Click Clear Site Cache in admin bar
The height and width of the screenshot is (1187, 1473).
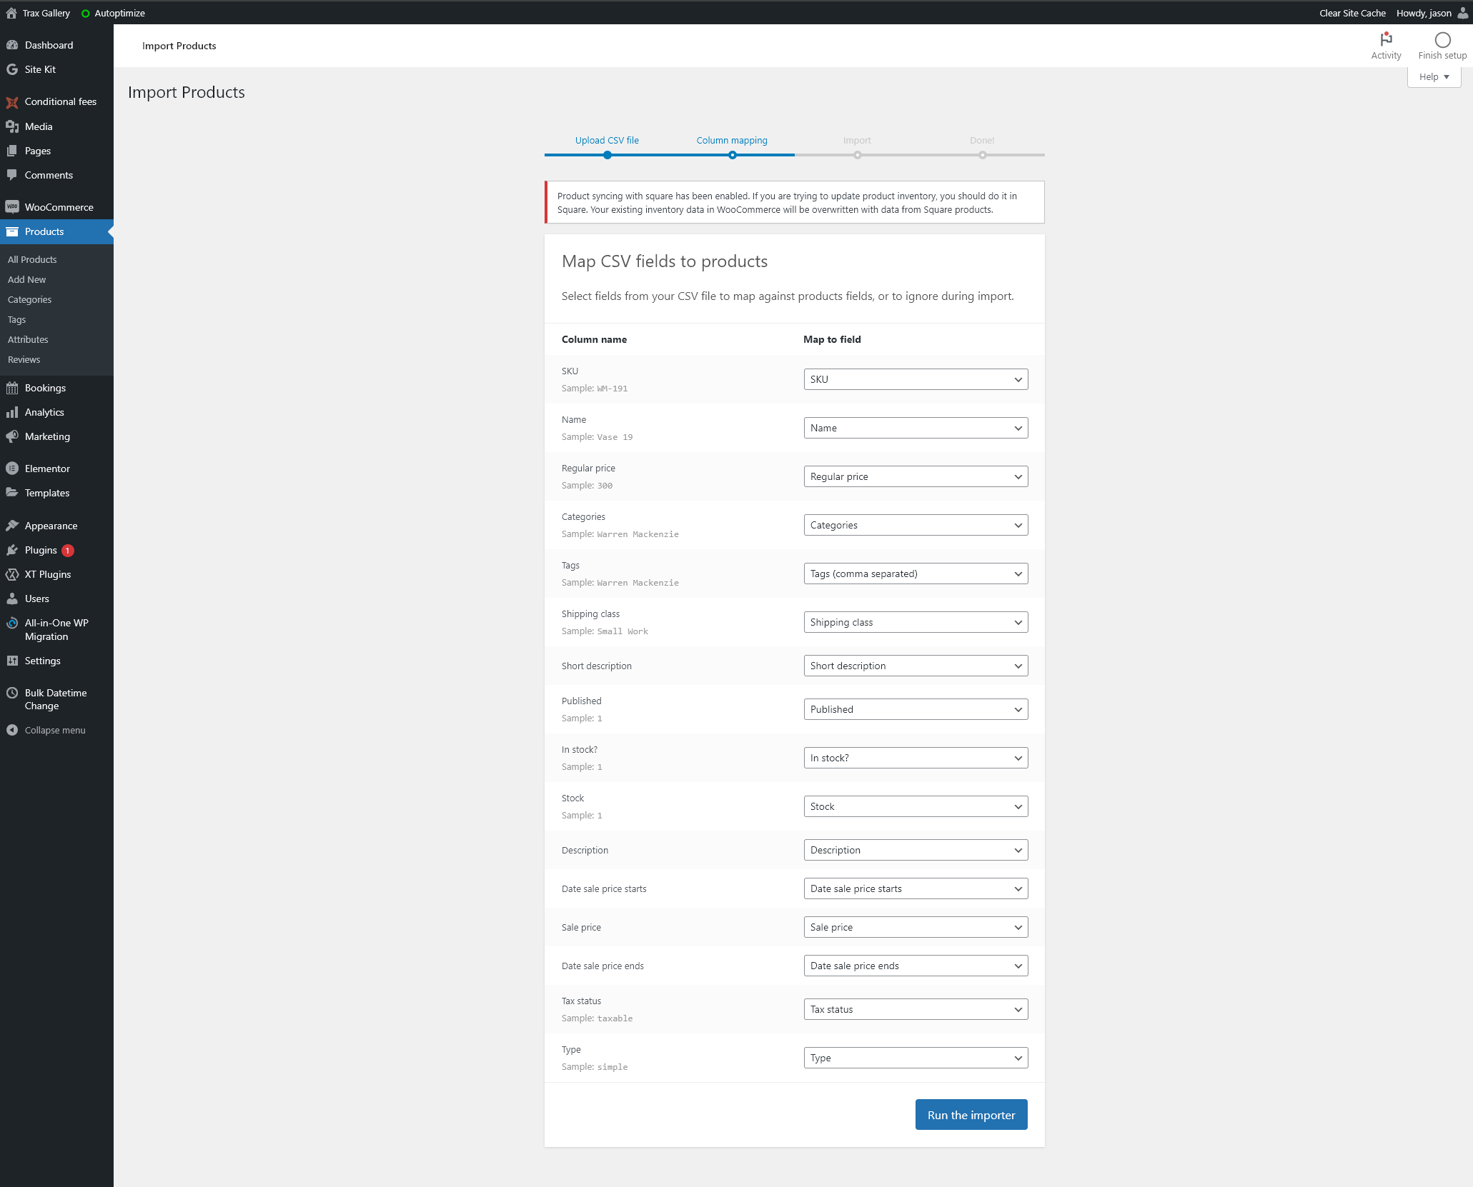click(x=1352, y=13)
